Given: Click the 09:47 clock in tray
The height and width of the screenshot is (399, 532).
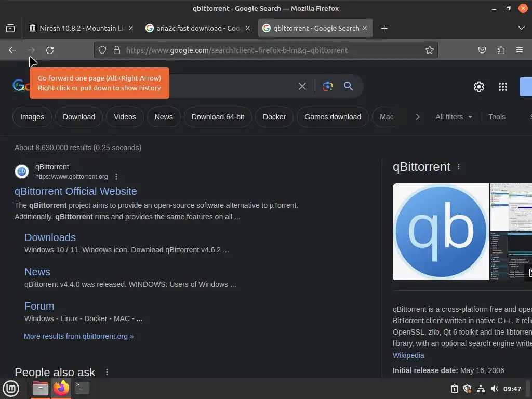Looking at the screenshot, I should [512, 389].
